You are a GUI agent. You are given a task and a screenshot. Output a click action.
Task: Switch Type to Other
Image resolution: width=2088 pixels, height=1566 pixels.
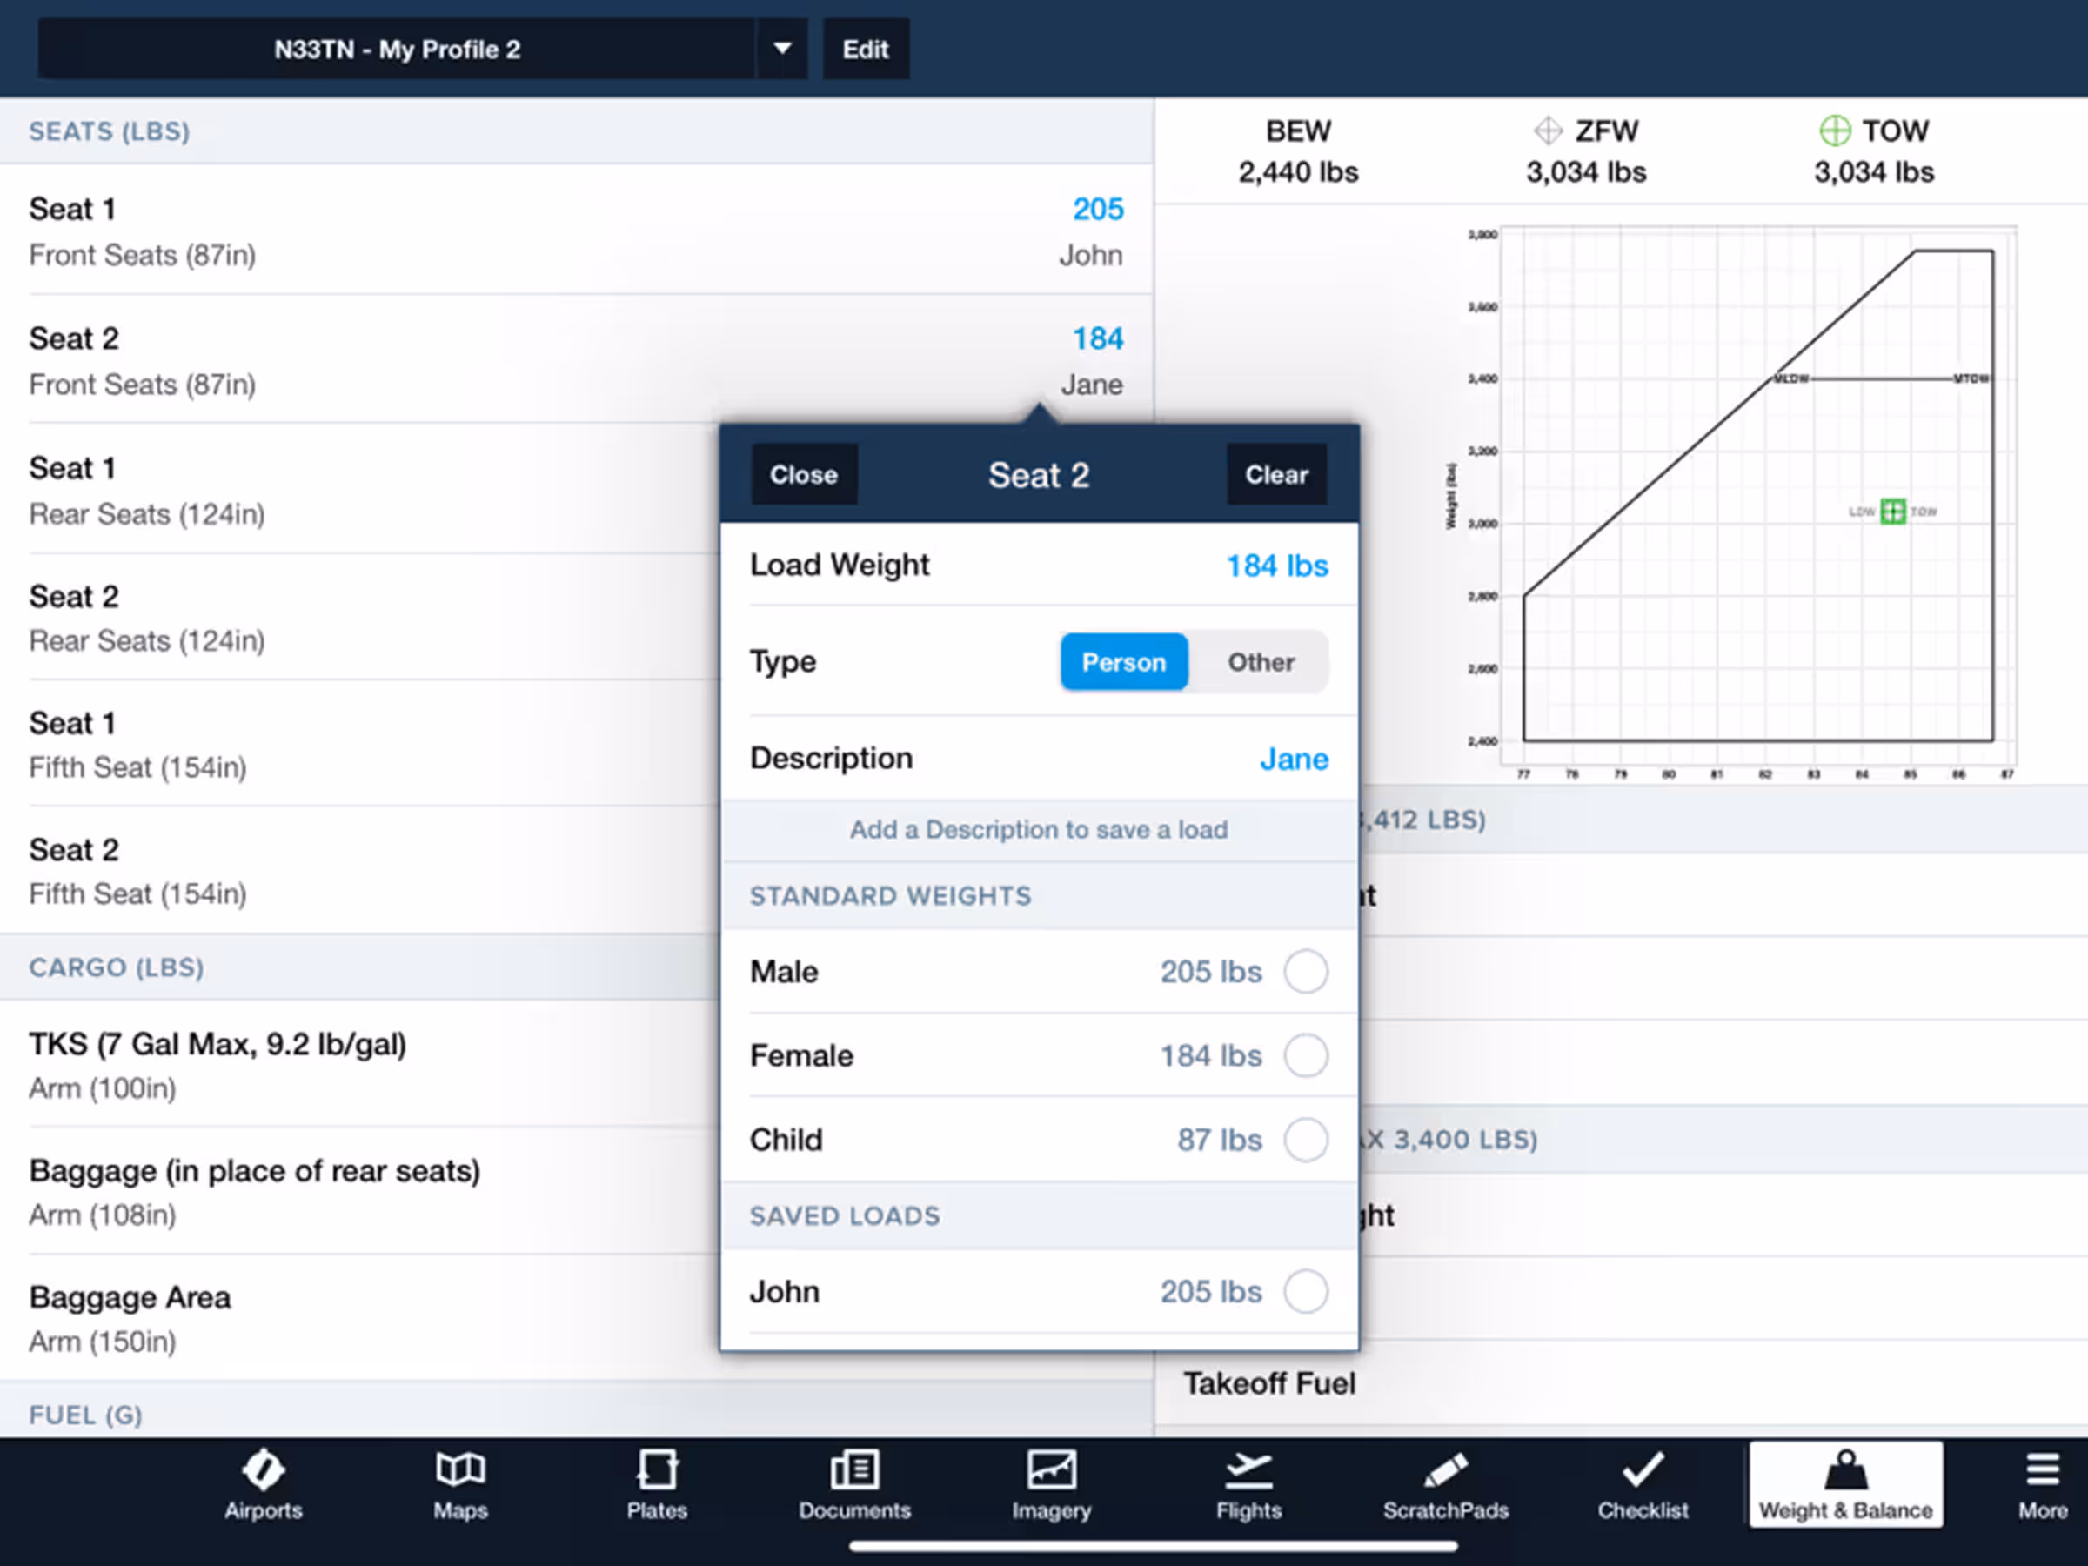pos(1260,662)
